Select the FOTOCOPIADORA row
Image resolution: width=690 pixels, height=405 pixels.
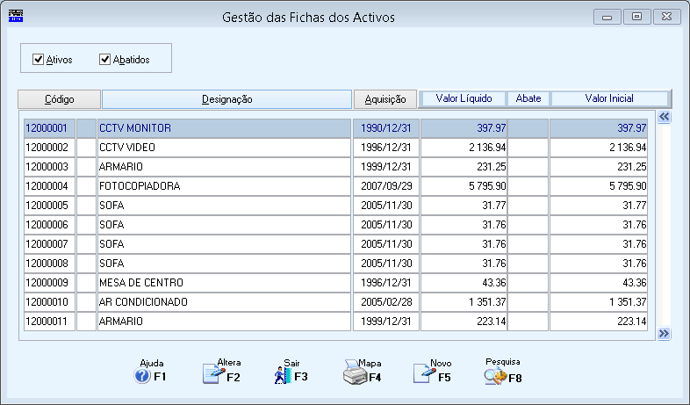(335, 185)
